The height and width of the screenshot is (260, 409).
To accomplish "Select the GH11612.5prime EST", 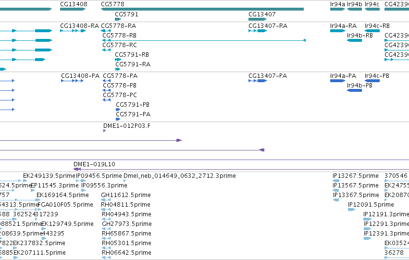I will (x=106, y=200).
